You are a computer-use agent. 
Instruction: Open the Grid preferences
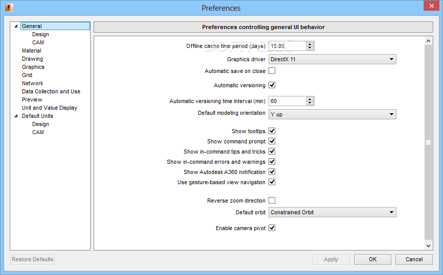click(27, 75)
